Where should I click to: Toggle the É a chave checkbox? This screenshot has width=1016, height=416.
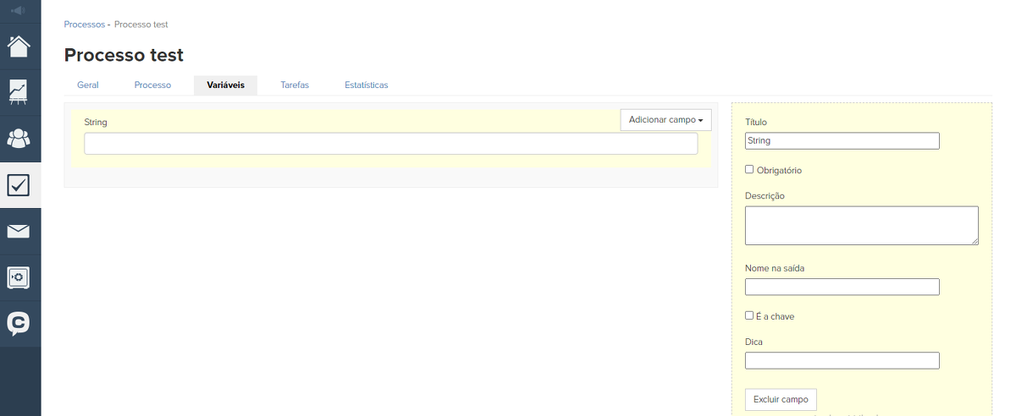point(749,315)
